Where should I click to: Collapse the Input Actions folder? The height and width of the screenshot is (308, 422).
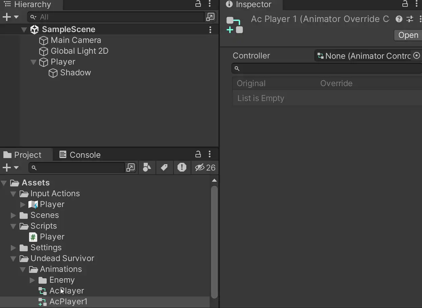[x=13, y=194]
